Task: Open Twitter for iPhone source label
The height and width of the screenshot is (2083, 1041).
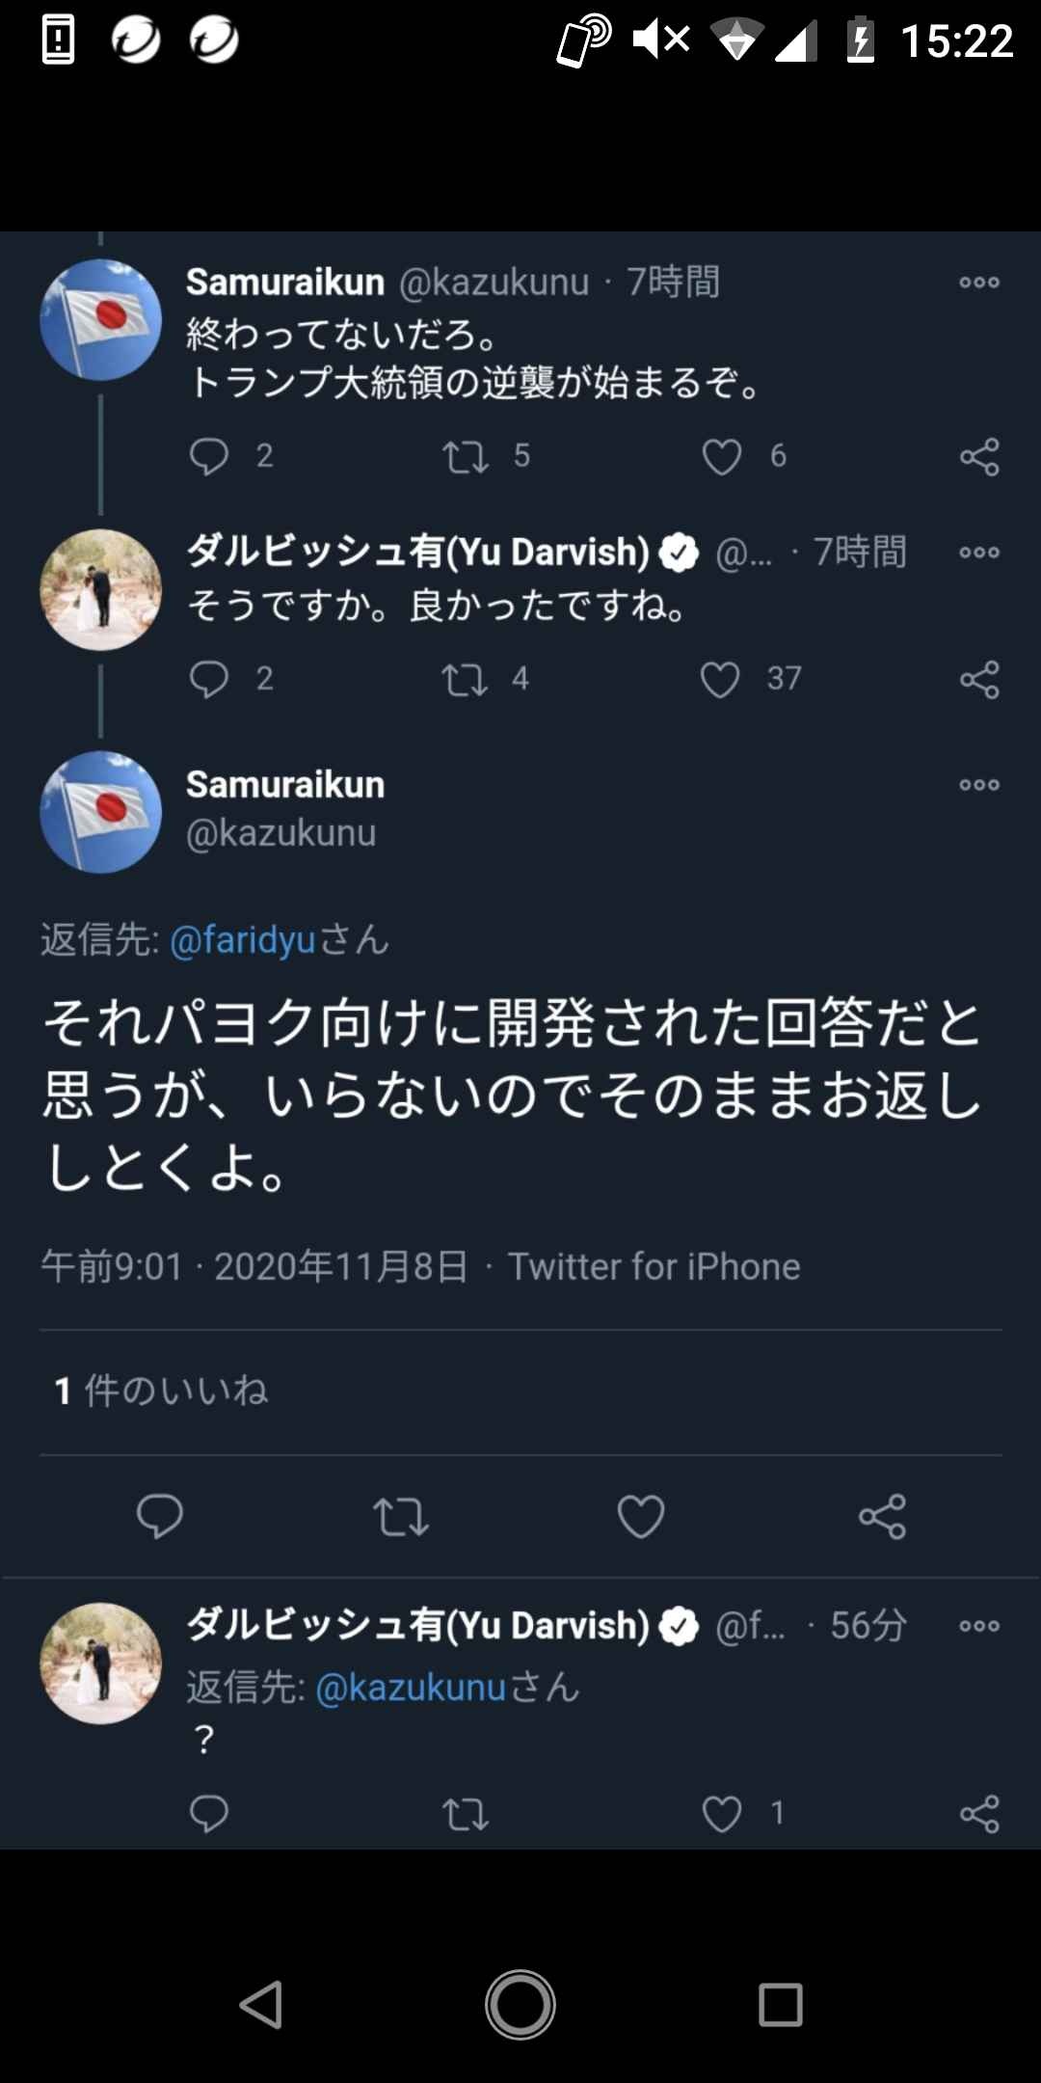Action: (654, 1266)
